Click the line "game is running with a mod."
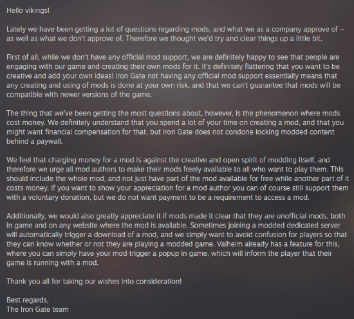The height and width of the screenshot is (319, 354). [x=52, y=263]
